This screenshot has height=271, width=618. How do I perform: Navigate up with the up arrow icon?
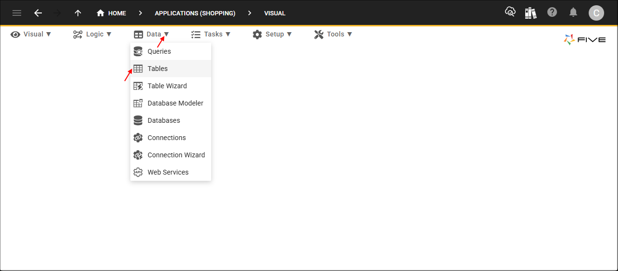tap(78, 13)
